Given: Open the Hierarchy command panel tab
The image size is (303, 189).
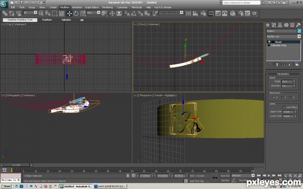Looking at the screenshot, I should (280, 25).
